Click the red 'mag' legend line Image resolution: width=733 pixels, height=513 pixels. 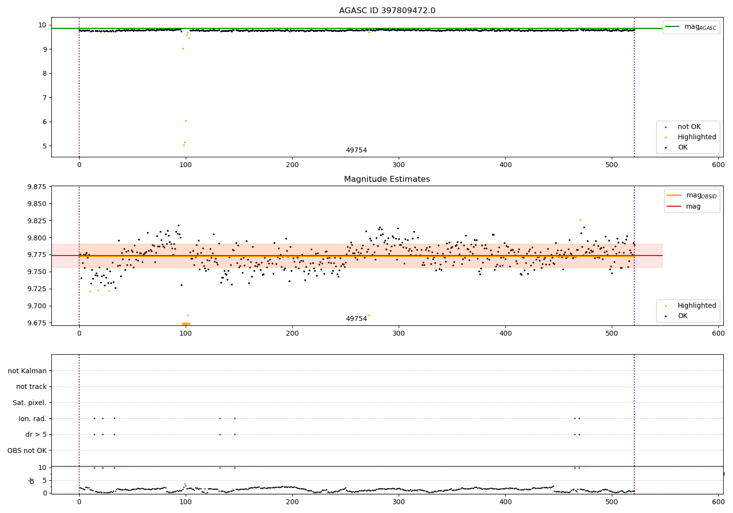674,206
